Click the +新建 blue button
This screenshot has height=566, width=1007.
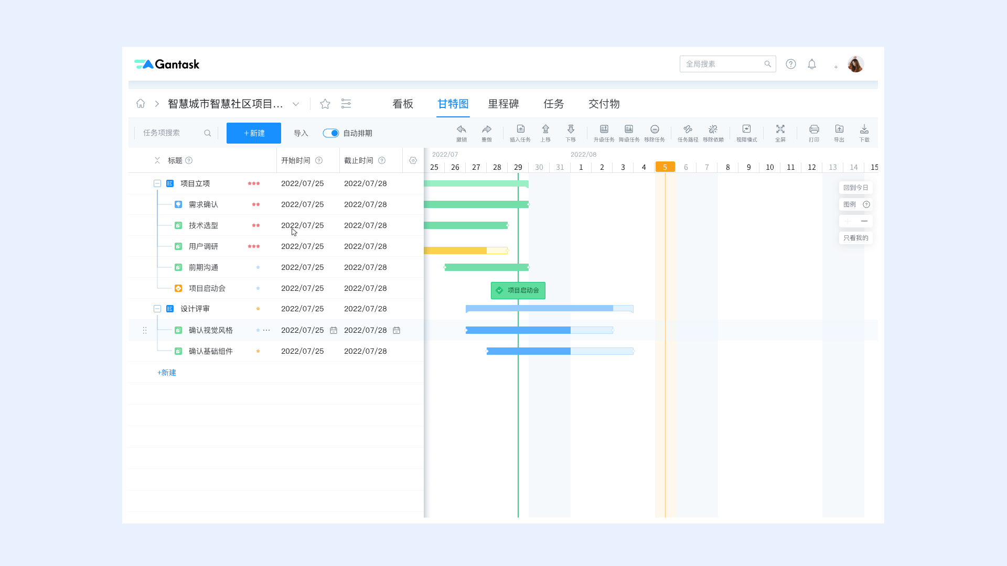[254, 133]
